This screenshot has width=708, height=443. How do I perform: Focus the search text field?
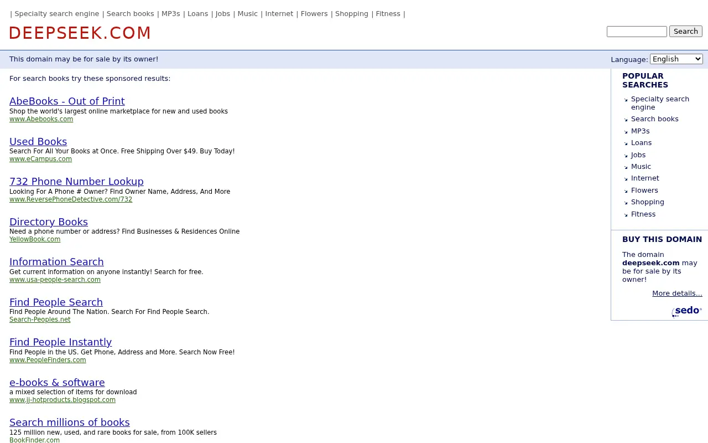coord(637,31)
